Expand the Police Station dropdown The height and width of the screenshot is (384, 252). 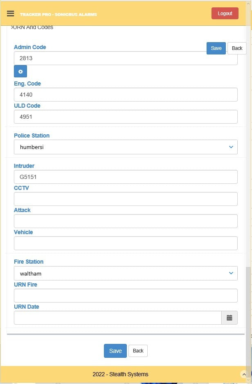click(x=126, y=147)
